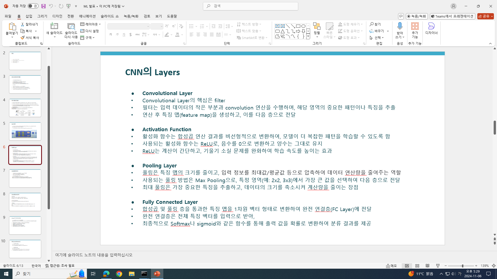Viewport: 497px width, 279px height.
Task: Click the Paste clipboard icon
Action: [x=12, y=27]
